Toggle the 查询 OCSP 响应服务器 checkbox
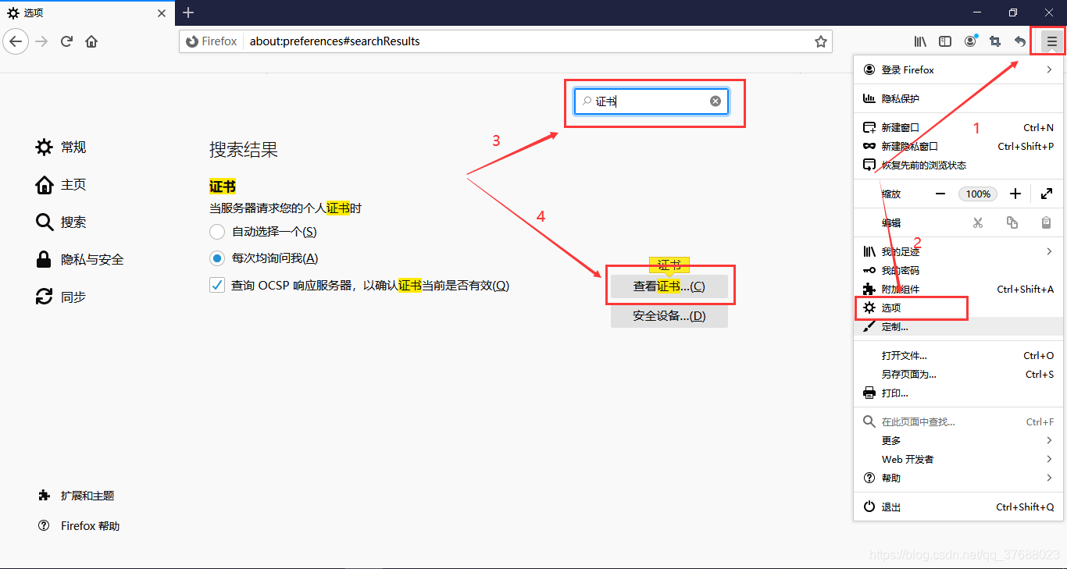1067x569 pixels. click(x=217, y=285)
